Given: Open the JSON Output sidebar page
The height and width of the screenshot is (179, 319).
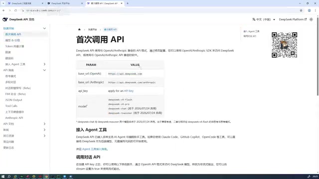Looking at the screenshot, I should coord(13,100).
